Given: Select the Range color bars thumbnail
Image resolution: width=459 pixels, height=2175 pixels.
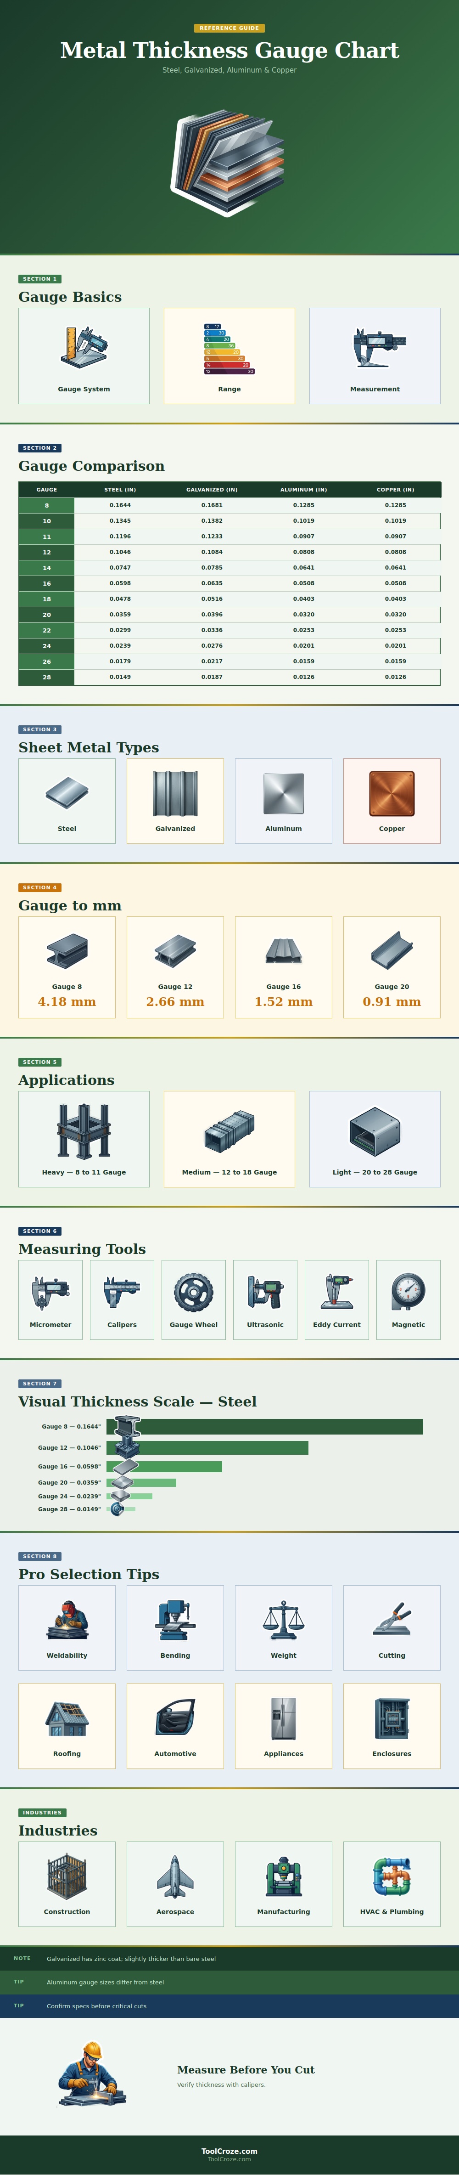Looking at the screenshot, I should click(229, 348).
